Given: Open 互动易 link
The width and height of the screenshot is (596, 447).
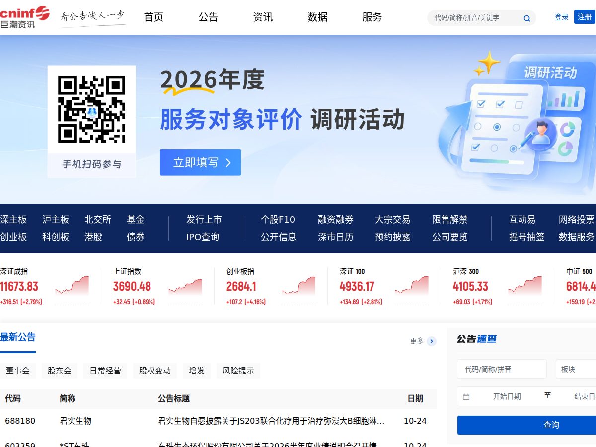Looking at the screenshot, I should tap(522, 219).
